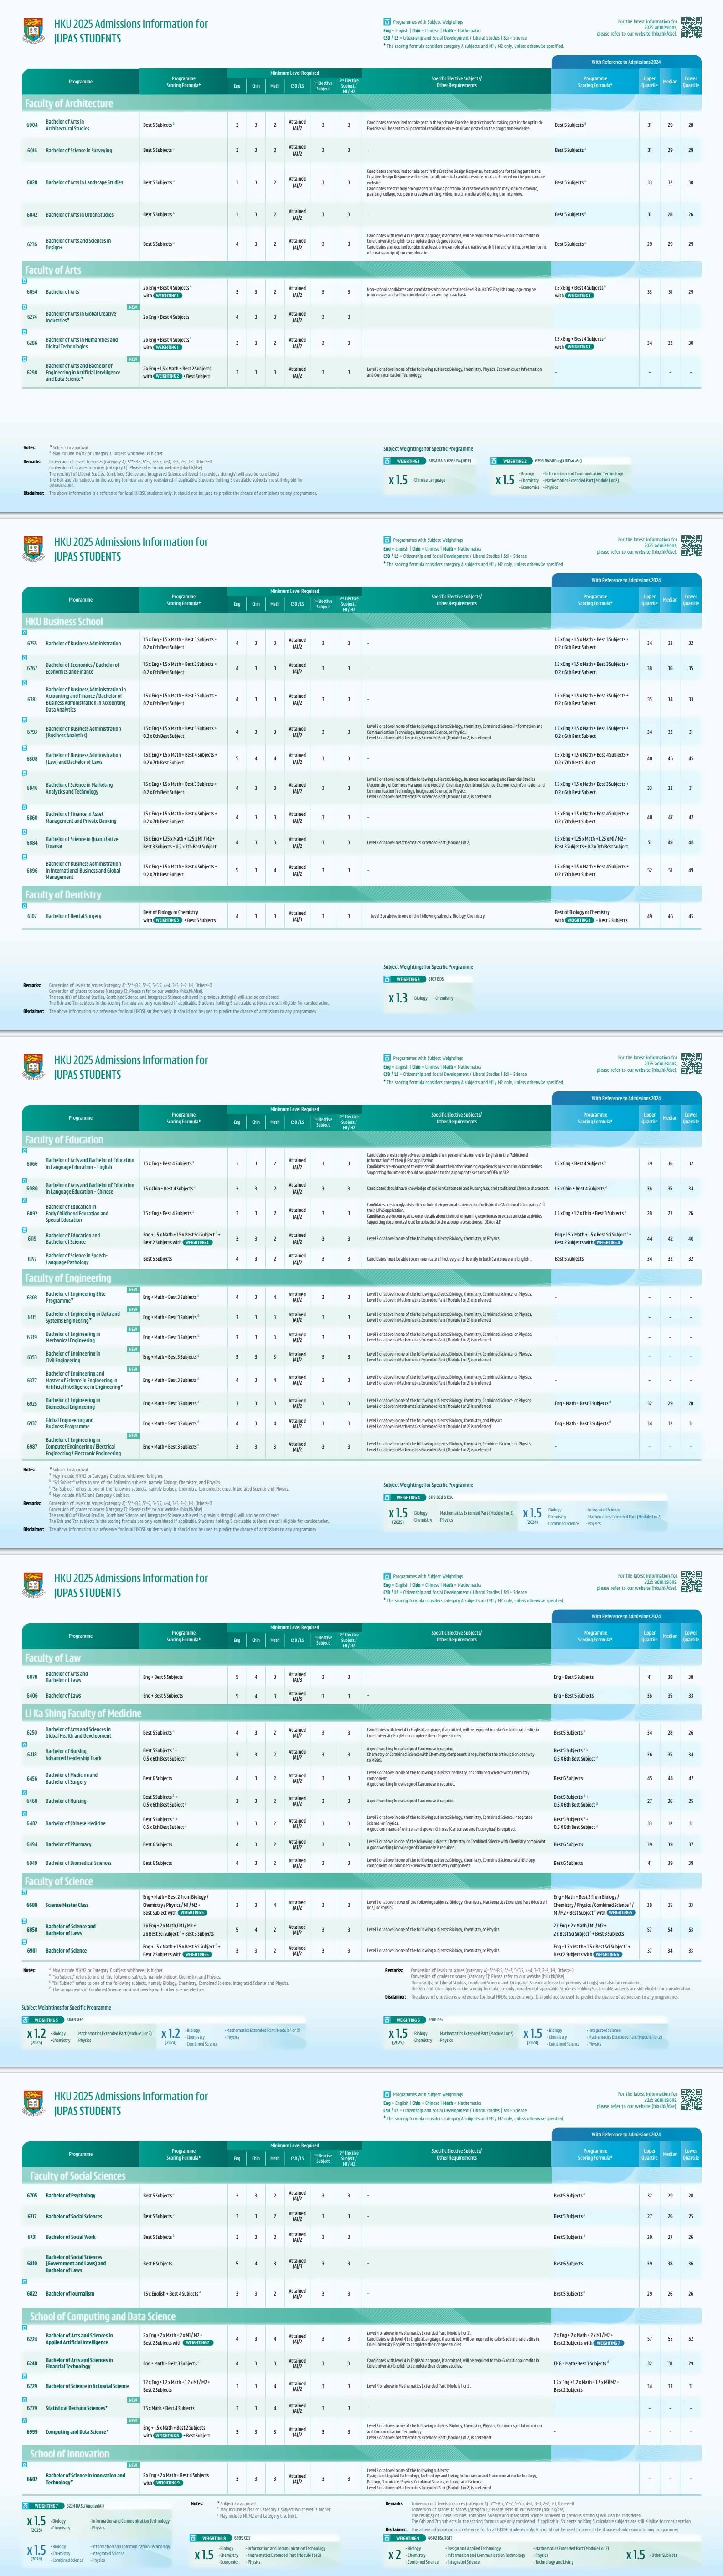Open Bachelor of Chinese Medicine programme
This screenshot has width=723, height=2576.
(75, 1823)
